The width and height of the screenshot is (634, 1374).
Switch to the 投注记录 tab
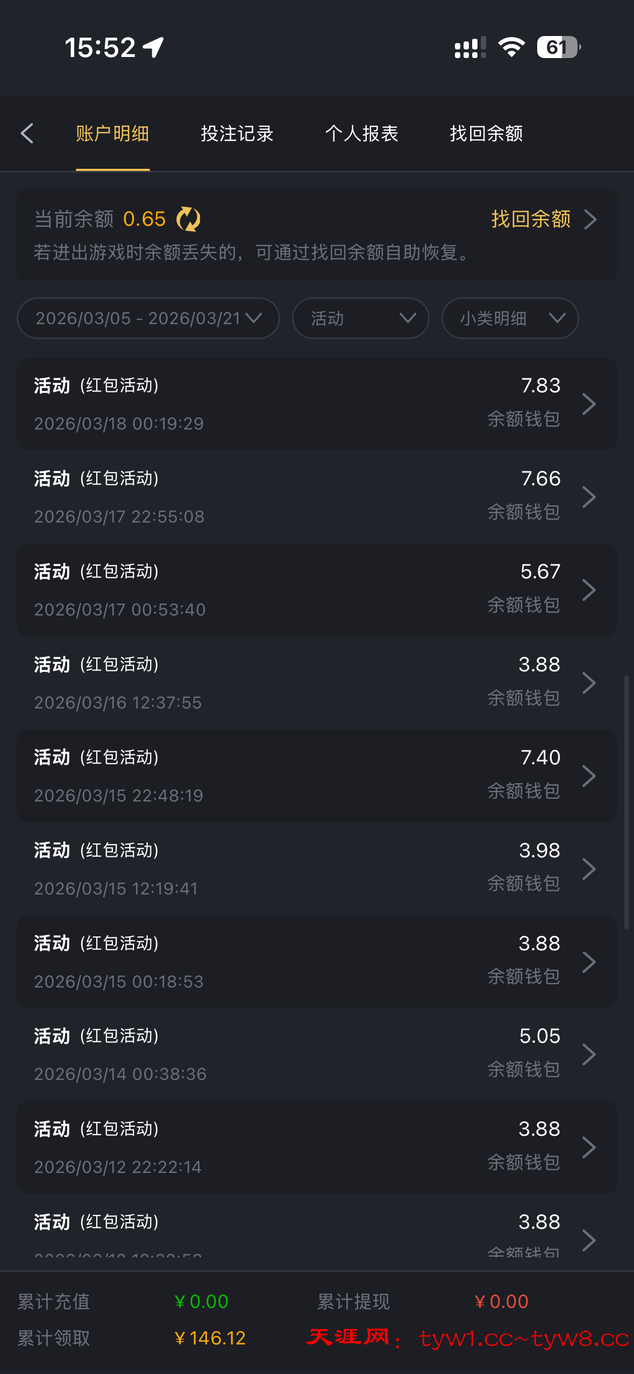pos(237,133)
